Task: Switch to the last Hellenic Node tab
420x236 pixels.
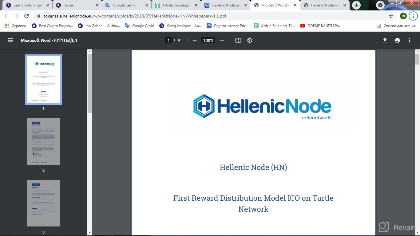Action: [x=325, y=5]
